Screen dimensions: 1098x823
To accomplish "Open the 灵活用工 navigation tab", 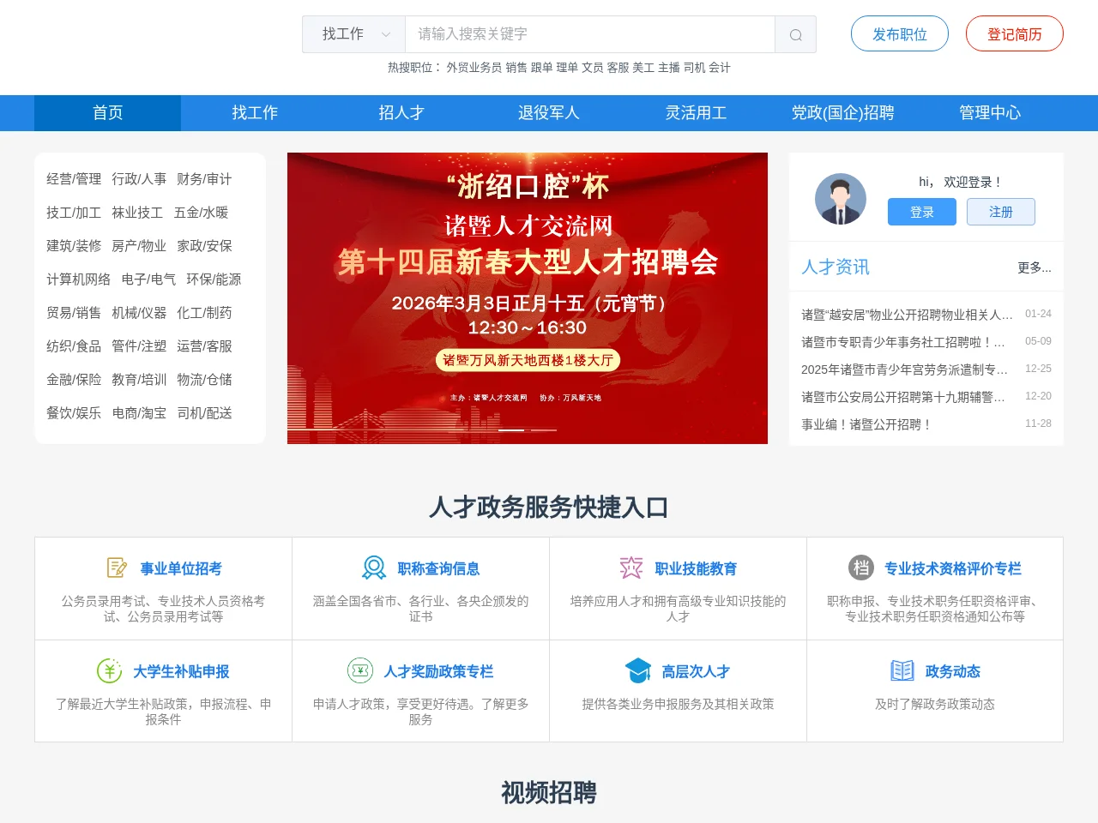I will click(x=696, y=113).
